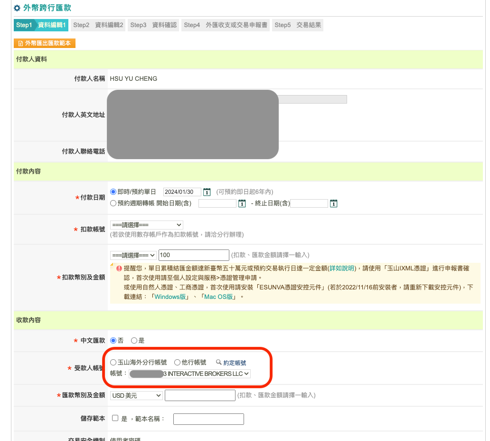Click 終止日期(含) empty date field
The width and height of the screenshot is (490, 441).
pyautogui.click(x=309, y=203)
